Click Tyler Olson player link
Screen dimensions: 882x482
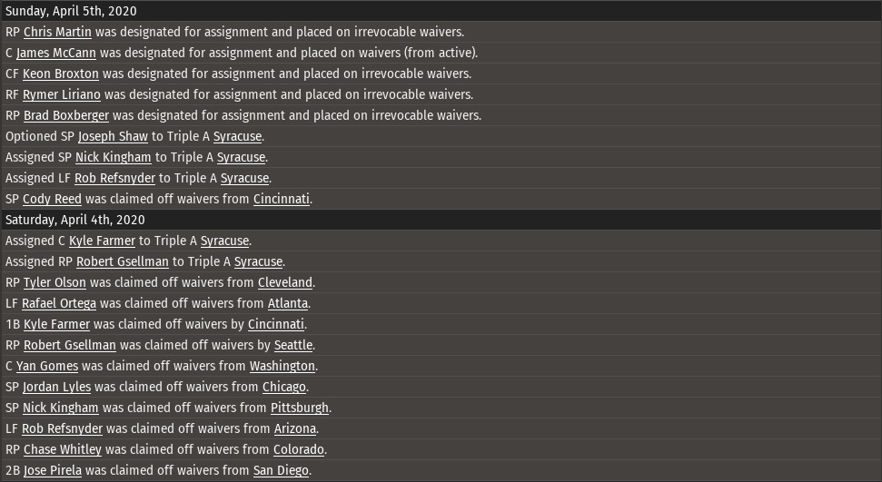tap(55, 282)
